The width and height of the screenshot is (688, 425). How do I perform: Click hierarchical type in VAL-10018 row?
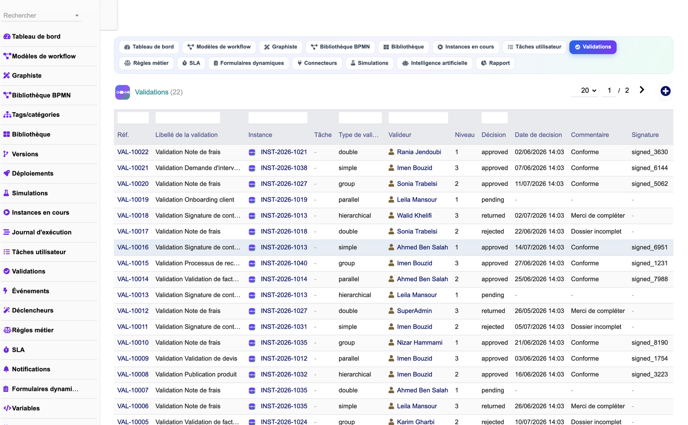(x=355, y=215)
